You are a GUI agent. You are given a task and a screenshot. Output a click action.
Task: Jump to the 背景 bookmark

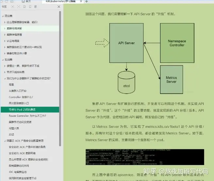tap(11, 84)
